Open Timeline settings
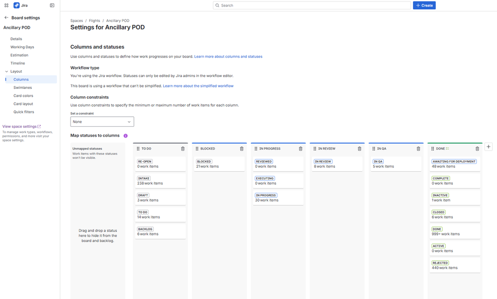Image resolution: width=497 pixels, height=299 pixels. tap(18, 63)
